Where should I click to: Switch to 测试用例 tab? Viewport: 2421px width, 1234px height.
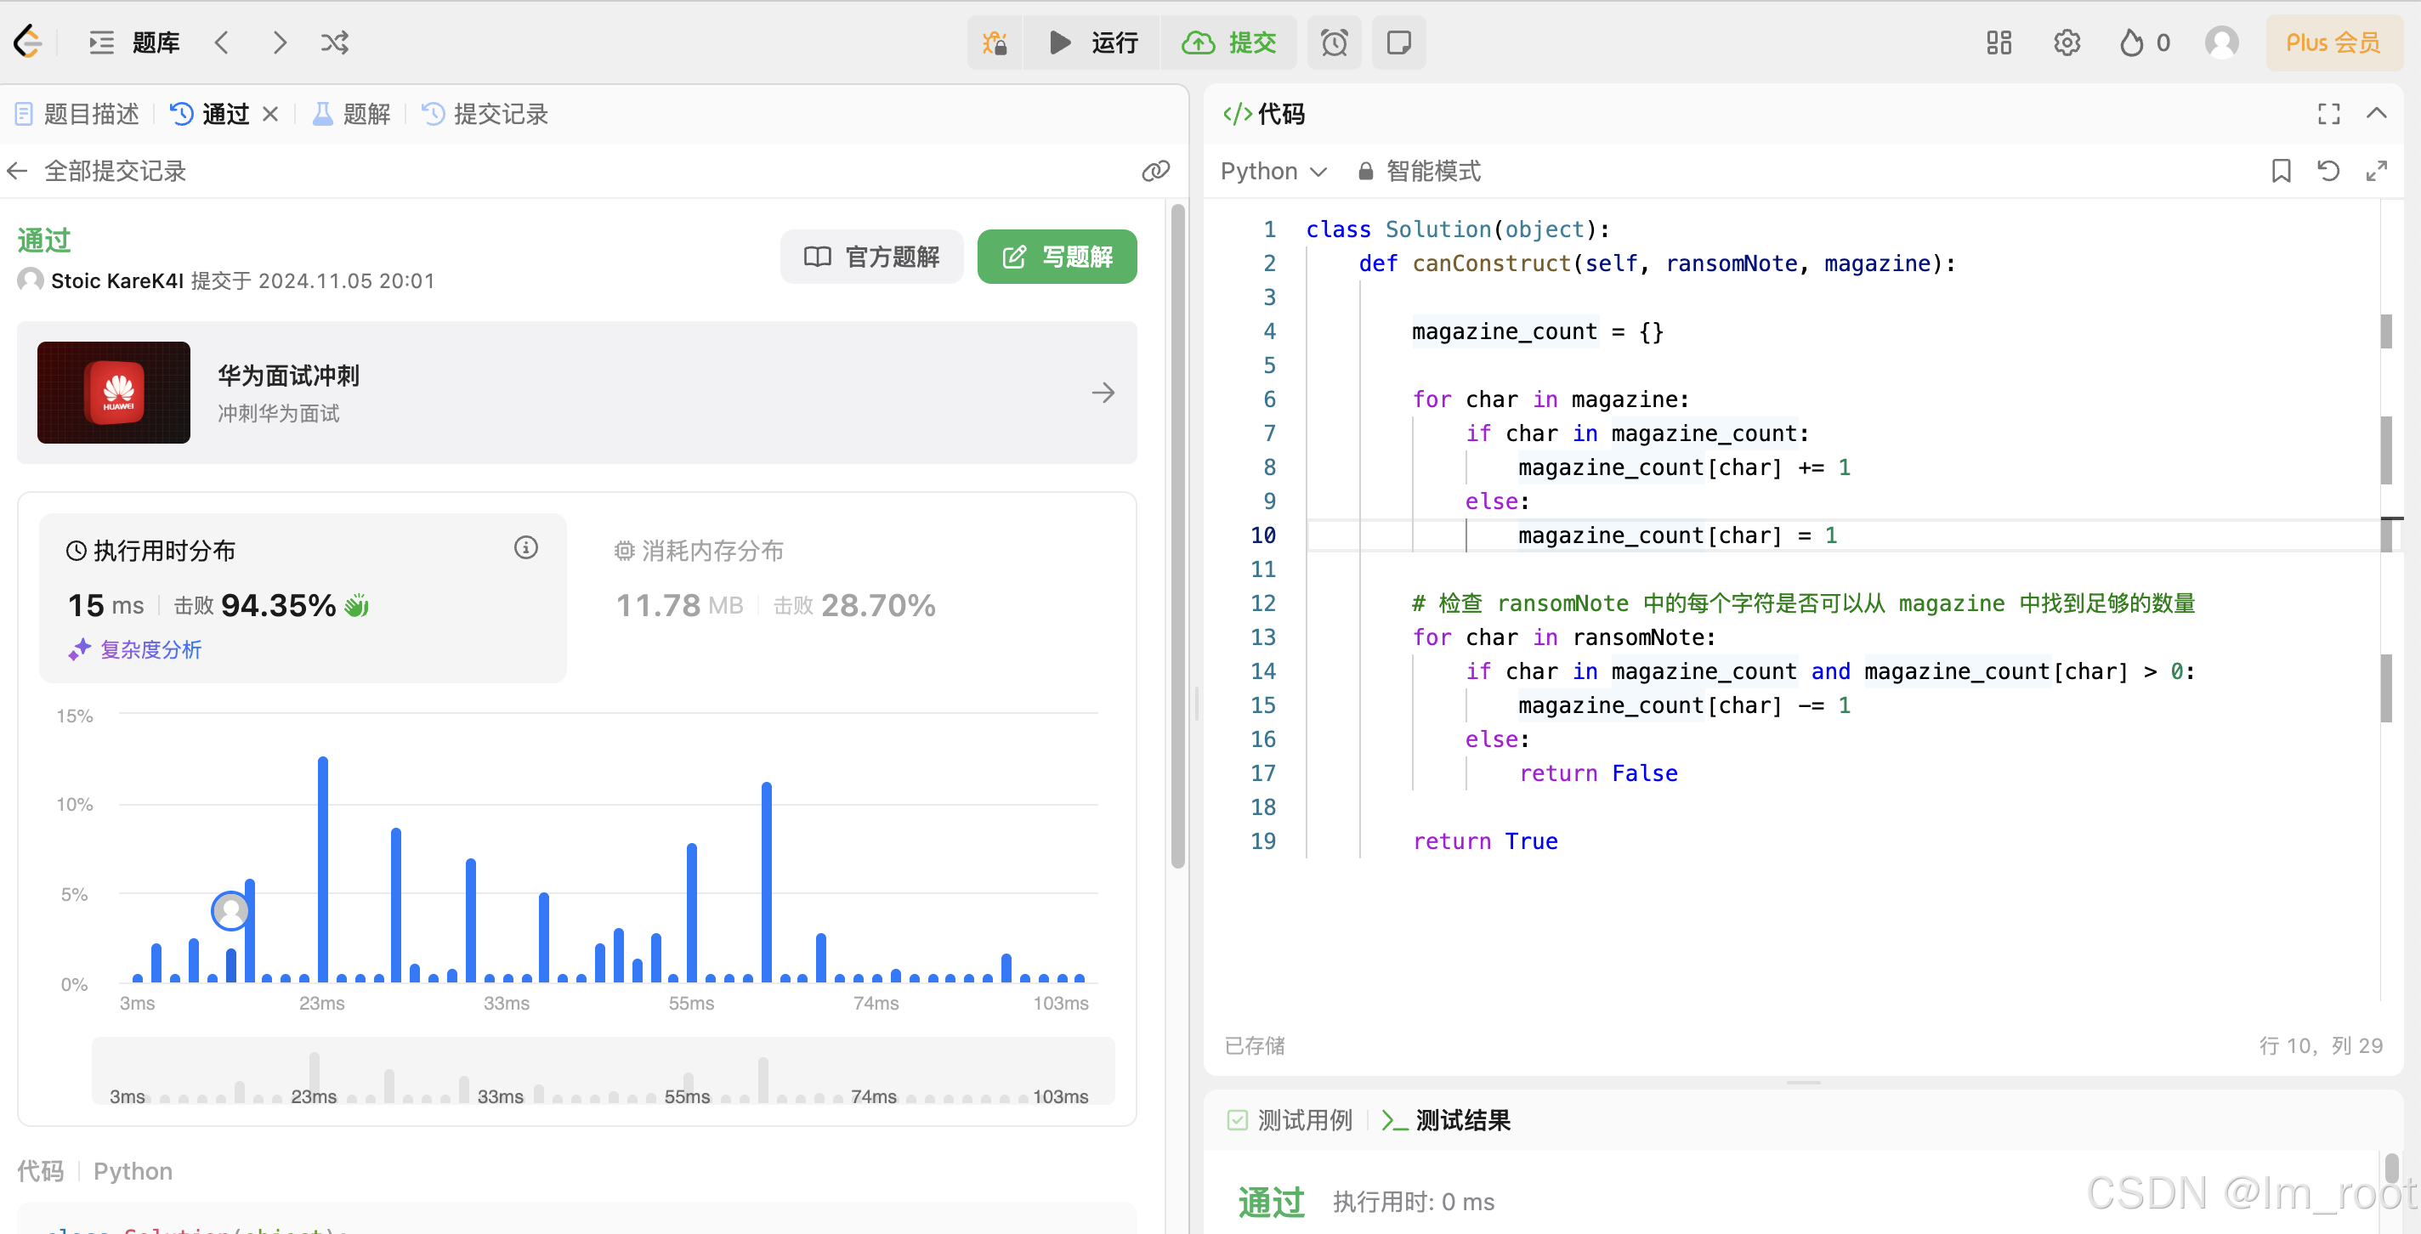click(1290, 1119)
